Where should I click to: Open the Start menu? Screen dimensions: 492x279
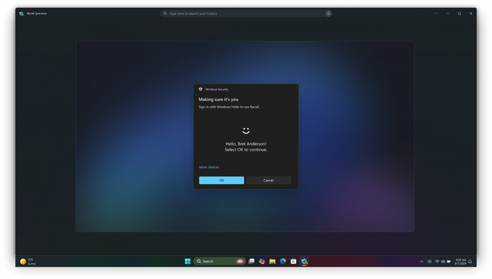click(x=187, y=261)
